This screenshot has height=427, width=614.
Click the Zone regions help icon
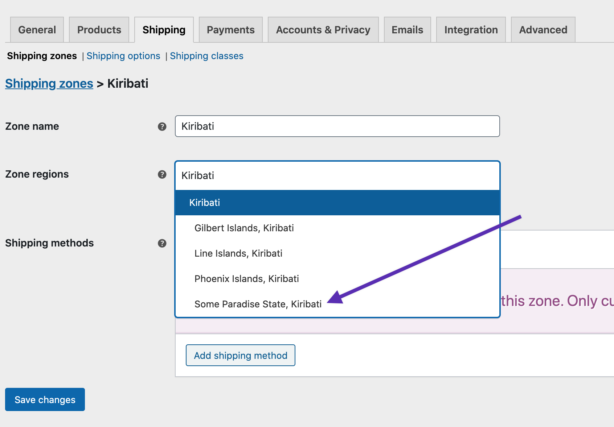(162, 174)
